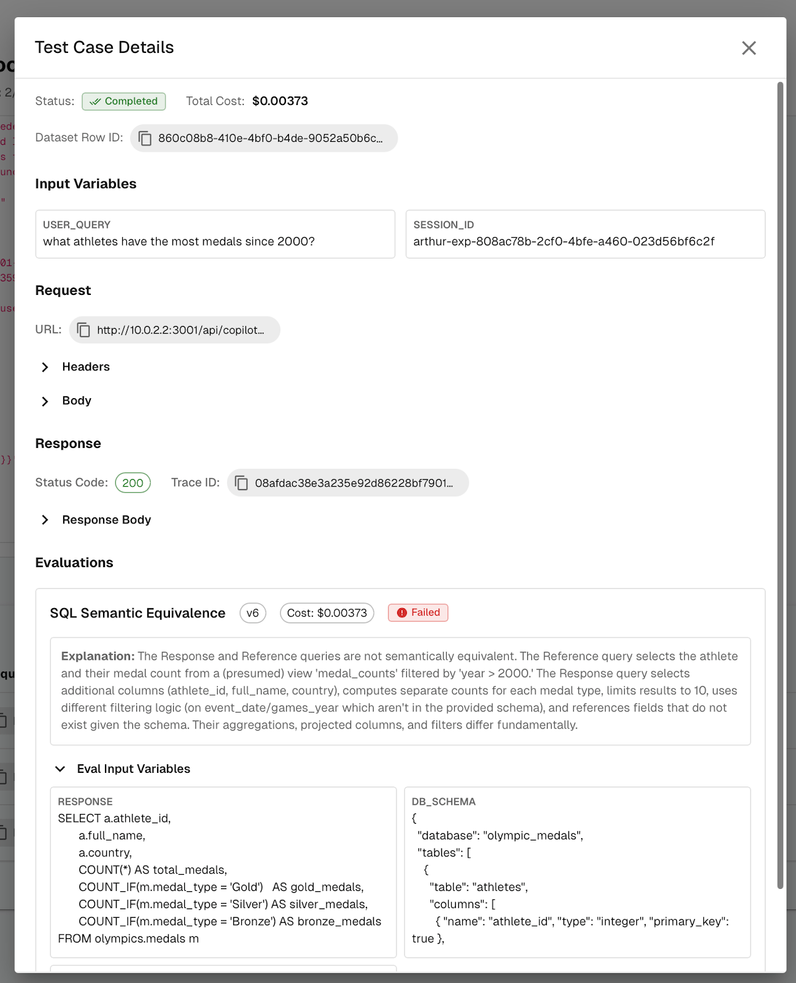Copy the Dataset Row ID value

point(145,138)
